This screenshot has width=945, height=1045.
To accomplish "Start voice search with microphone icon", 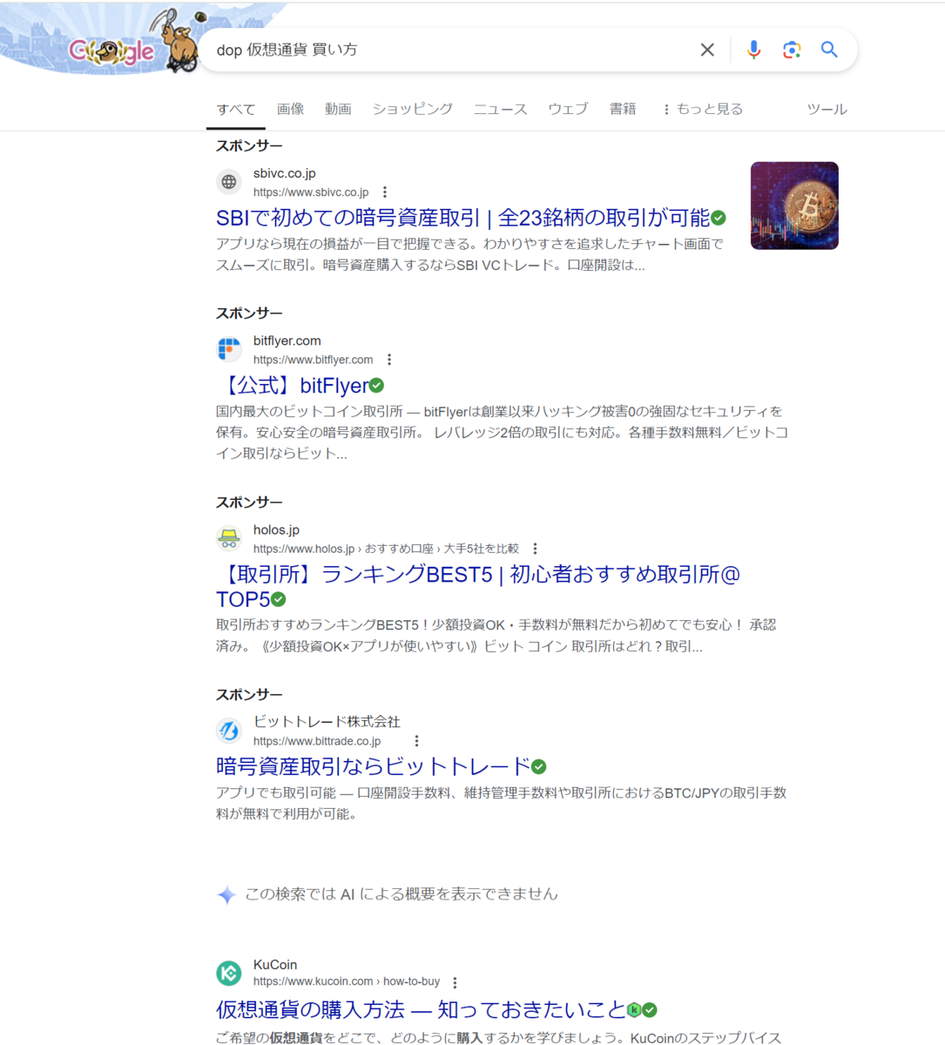I will (754, 50).
